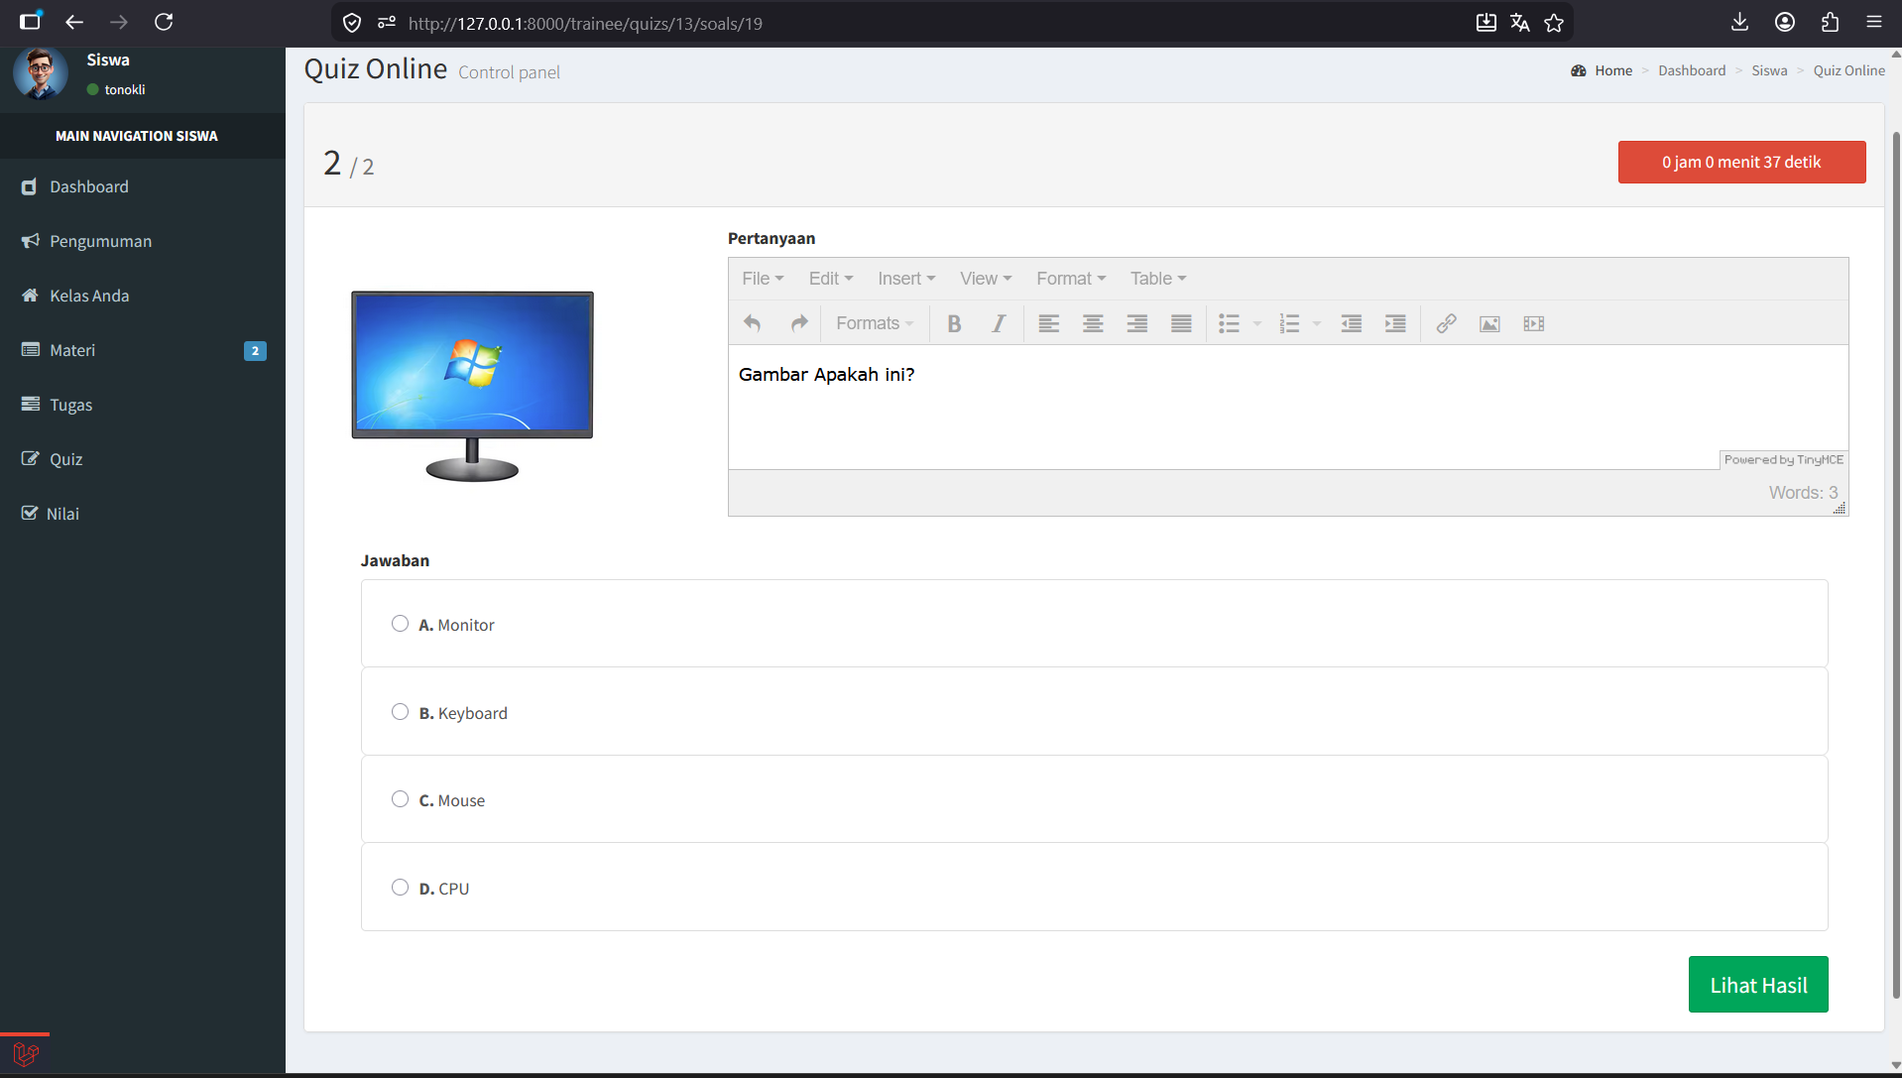Open the Format menu dropdown in editor
The height and width of the screenshot is (1078, 1902).
[x=1071, y=279]
